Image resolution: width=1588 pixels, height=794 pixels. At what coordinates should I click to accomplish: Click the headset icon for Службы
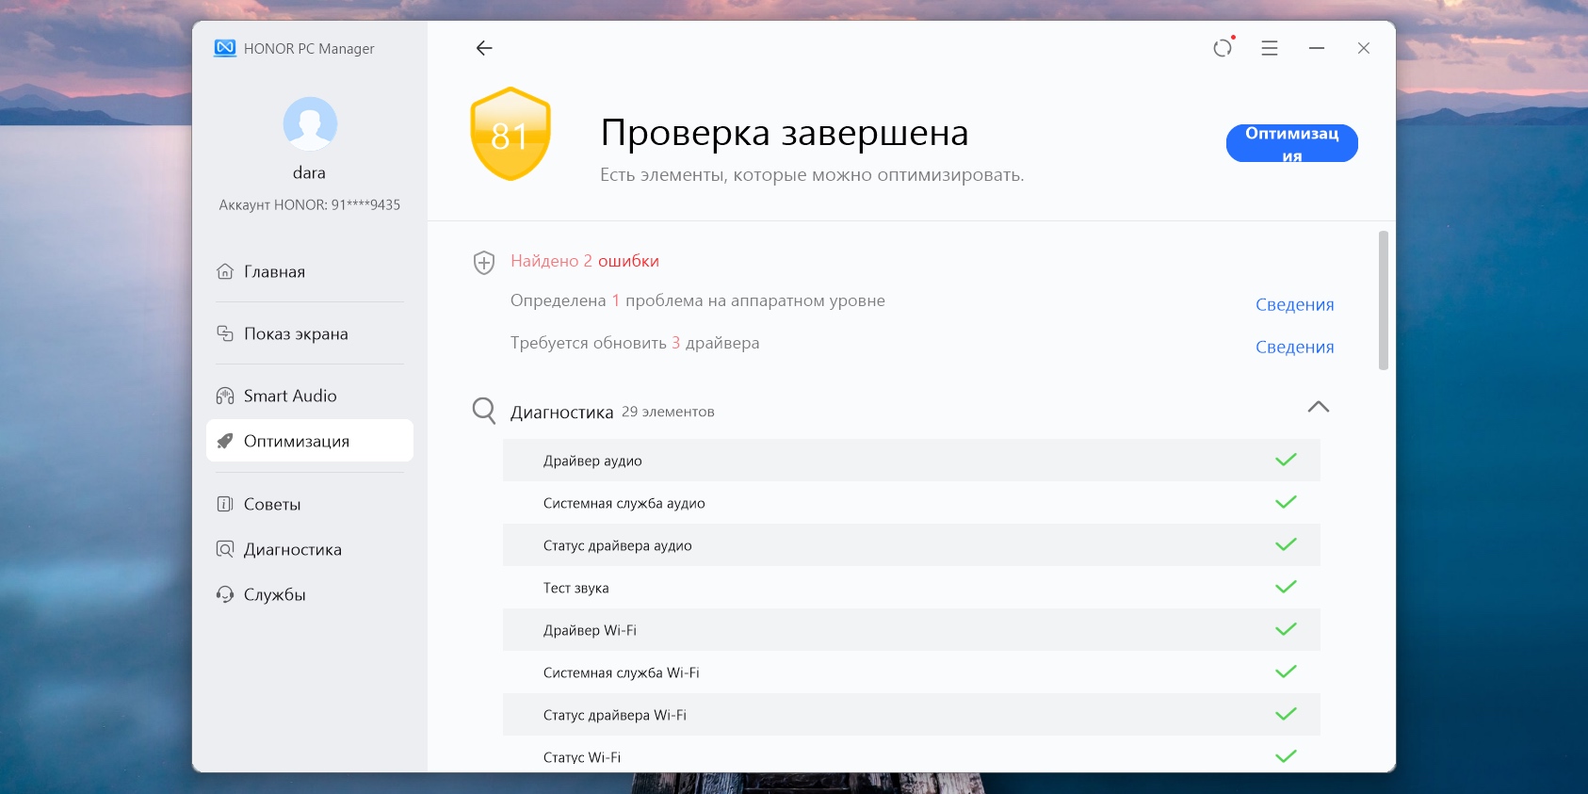pyautogui.click(x=225, y=594)
